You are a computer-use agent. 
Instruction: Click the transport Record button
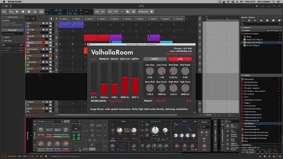click(29, 12)
